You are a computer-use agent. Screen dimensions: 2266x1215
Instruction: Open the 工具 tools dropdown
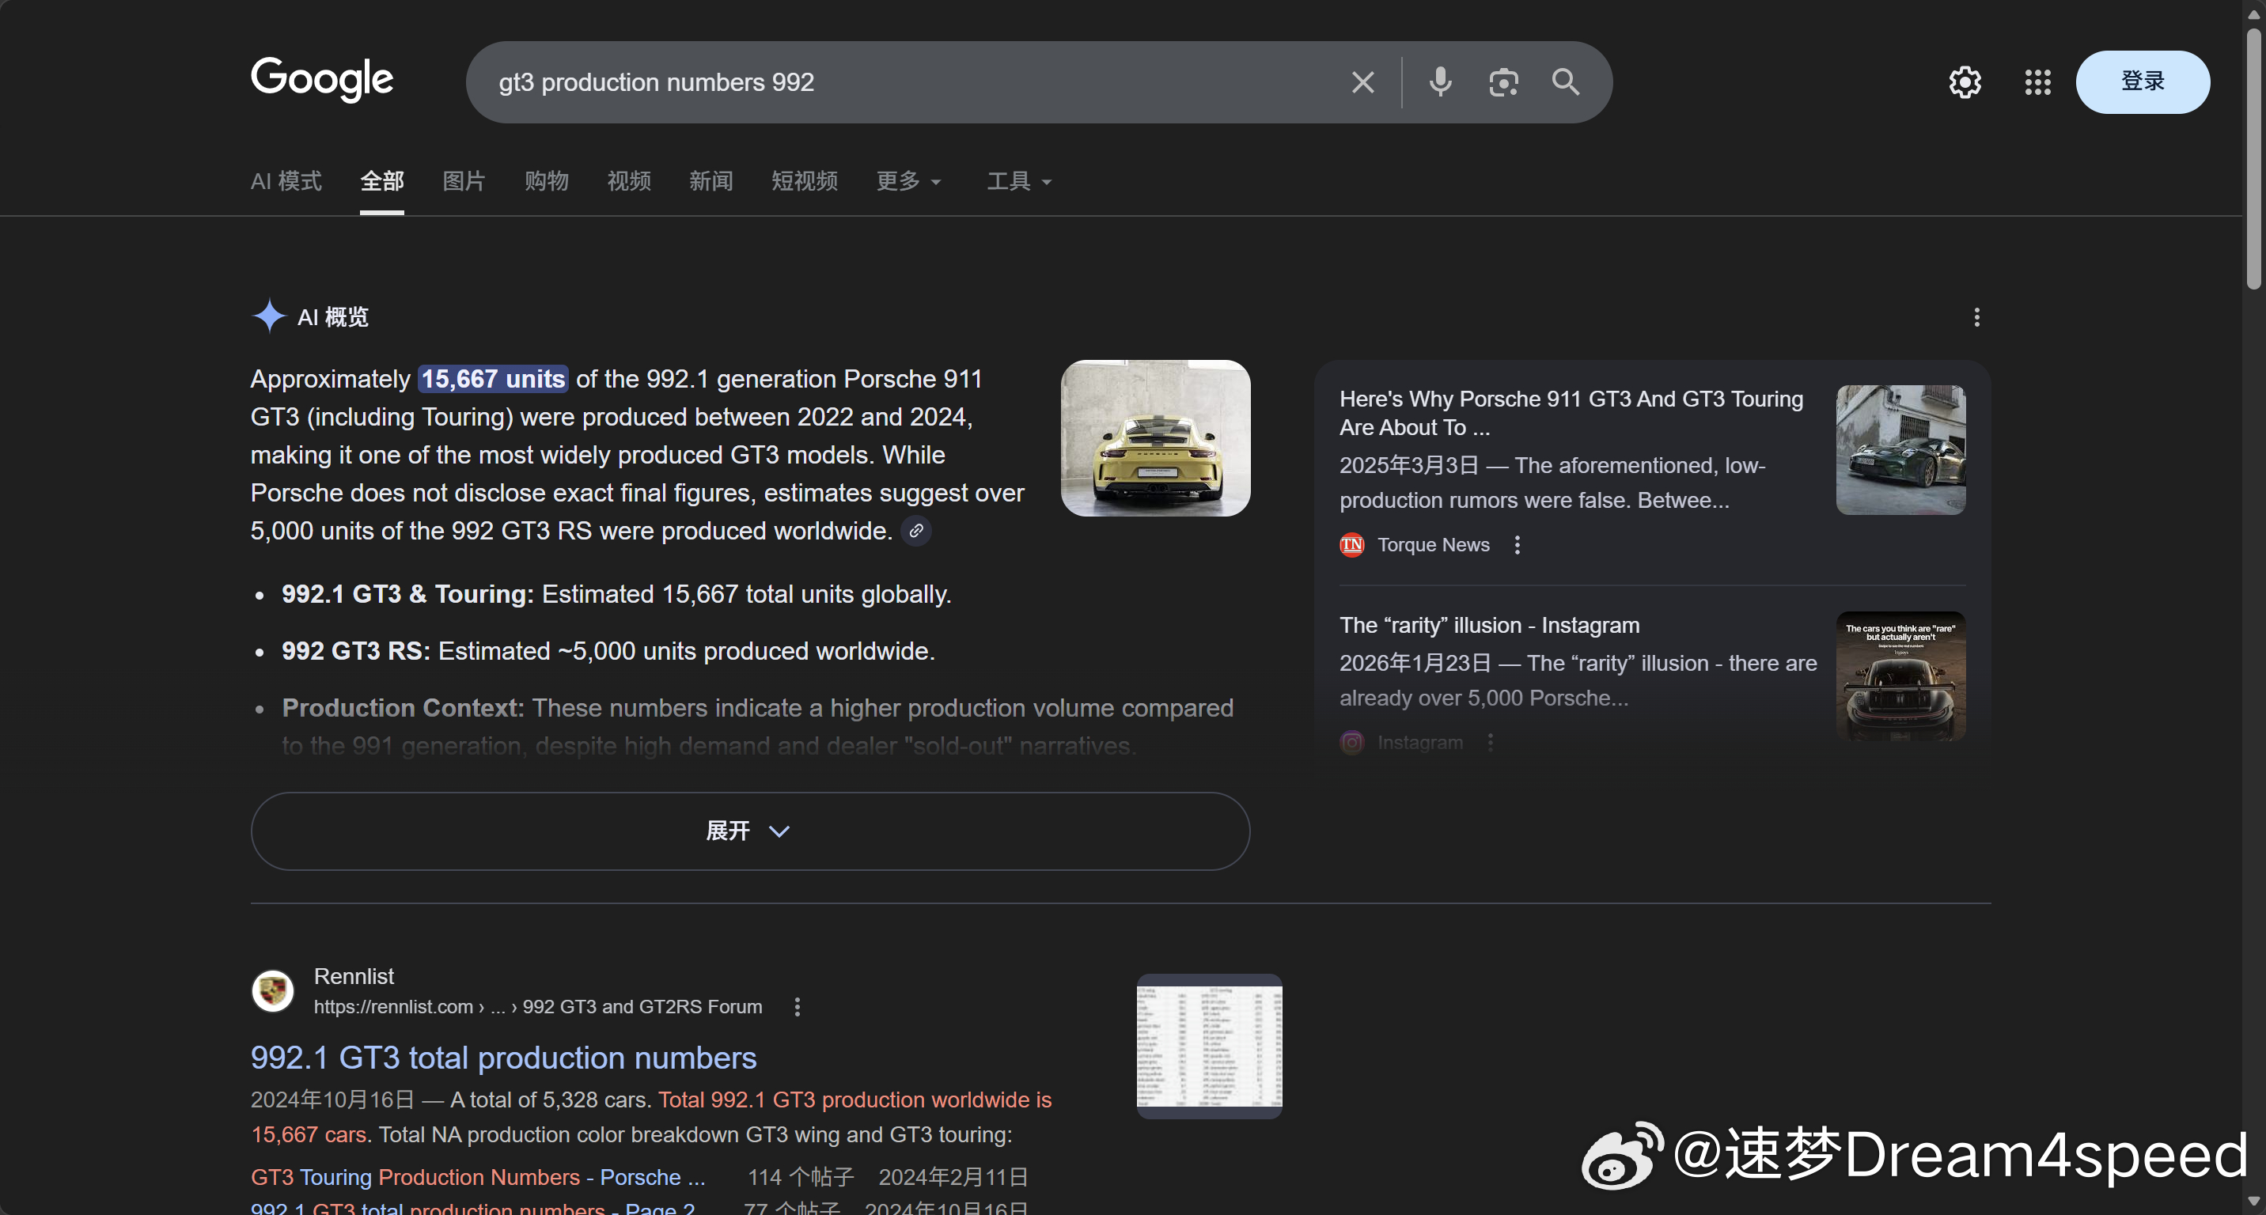click(1017, 181)
